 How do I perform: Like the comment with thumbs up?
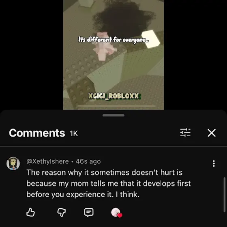click(x=30, y=212)
